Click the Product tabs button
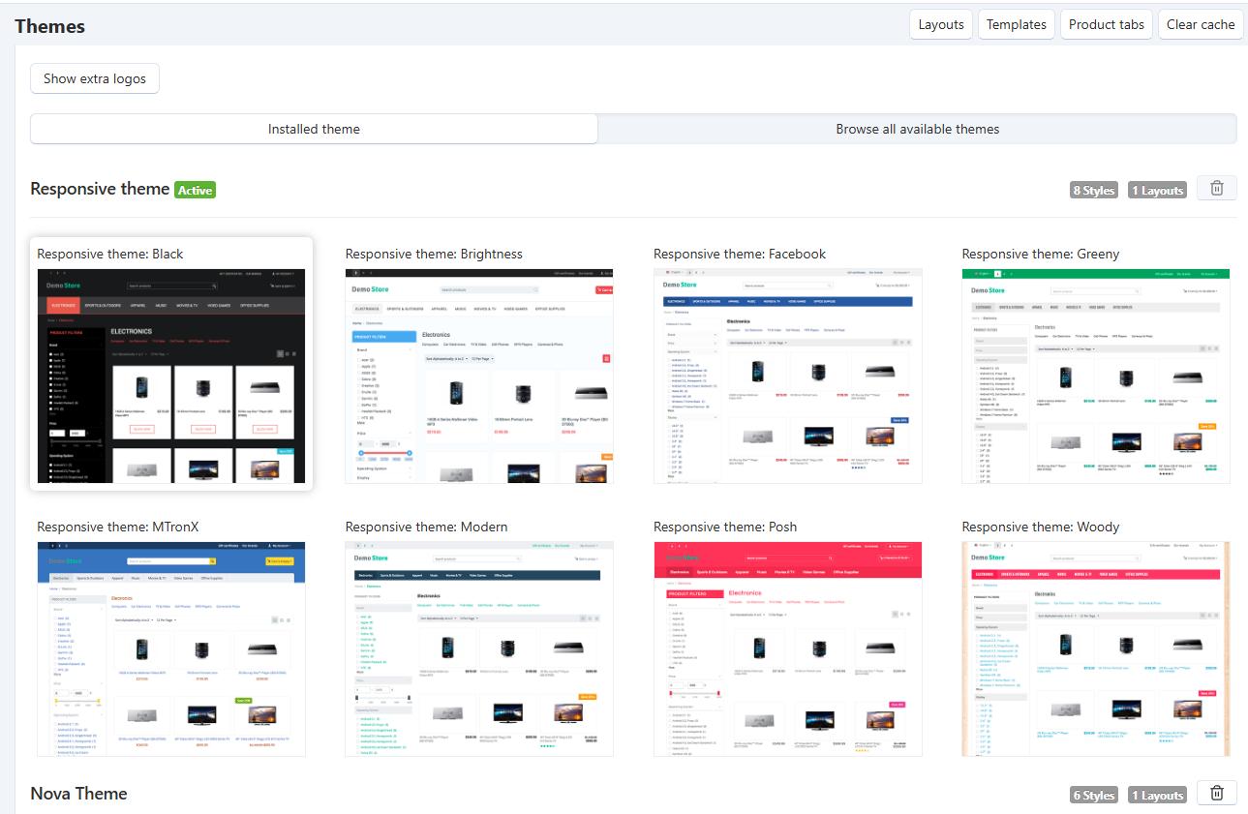This screenshot has width=1248, height=814. 1107,24
